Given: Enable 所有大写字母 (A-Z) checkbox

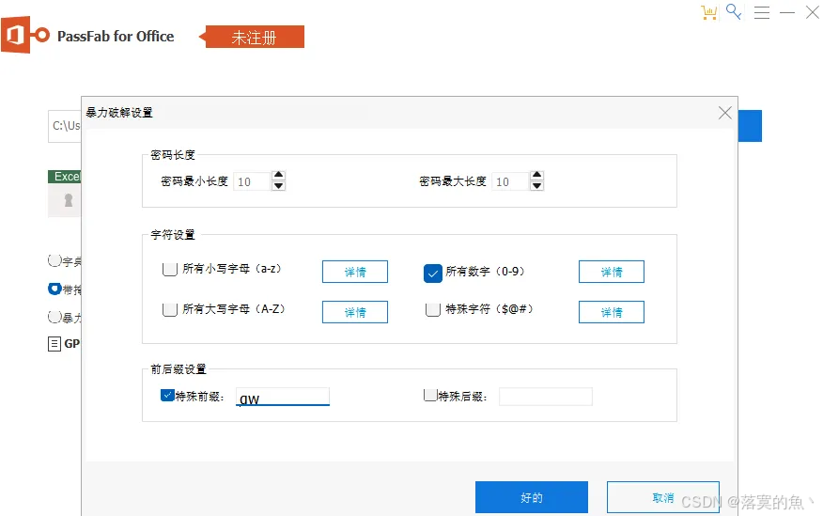Looking at the screenshot, I should (169, 310).
